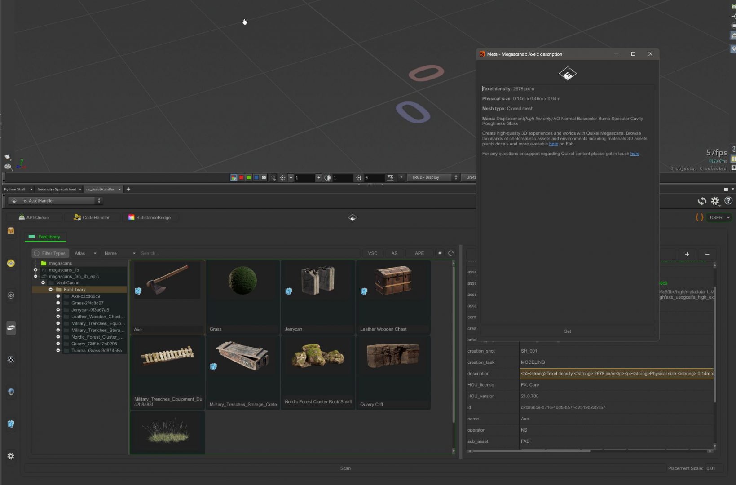Open the help question mark icon
This screenshot has height=485, width=736.
[728, 201]
